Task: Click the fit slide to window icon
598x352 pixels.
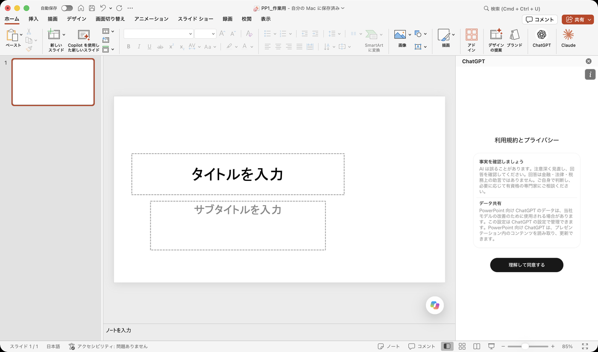Action: [585, 346]
